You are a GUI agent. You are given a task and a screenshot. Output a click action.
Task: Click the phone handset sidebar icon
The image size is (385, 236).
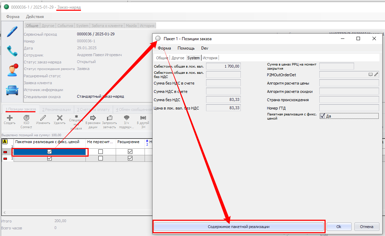point(12,51)
